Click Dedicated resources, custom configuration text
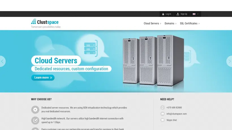Image resolution: width=232 pixels, height=130 pixels. (71, 69)
